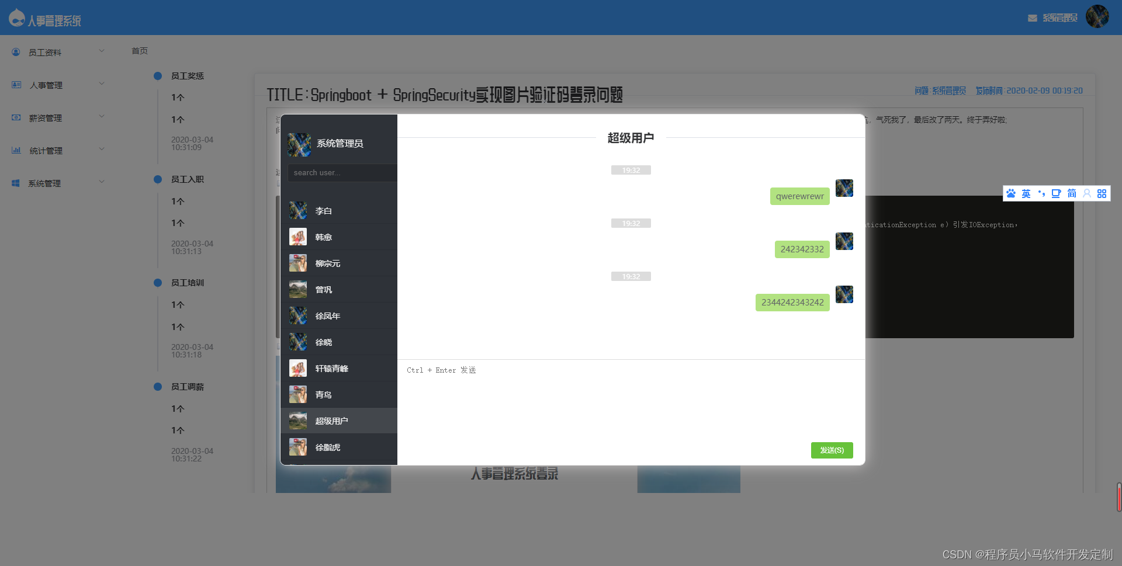This screenshot has height=566, width=1122.
Task: Click the paw logo on the floating input toolbar
Action: tap(1011, 193)
